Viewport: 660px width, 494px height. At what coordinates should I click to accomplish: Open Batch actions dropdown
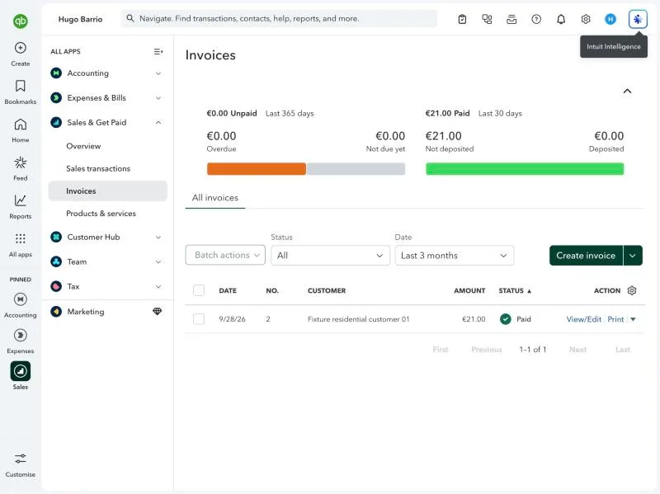[225, 255]
